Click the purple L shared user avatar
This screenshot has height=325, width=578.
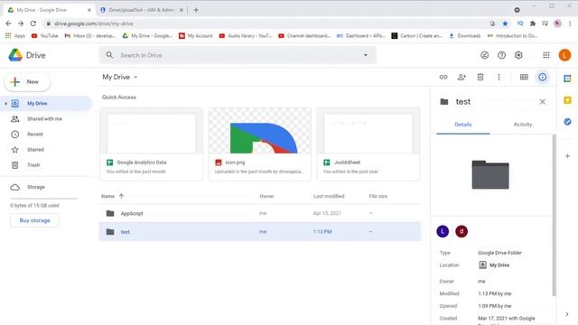pyautogui.click(x=443, y=231)
